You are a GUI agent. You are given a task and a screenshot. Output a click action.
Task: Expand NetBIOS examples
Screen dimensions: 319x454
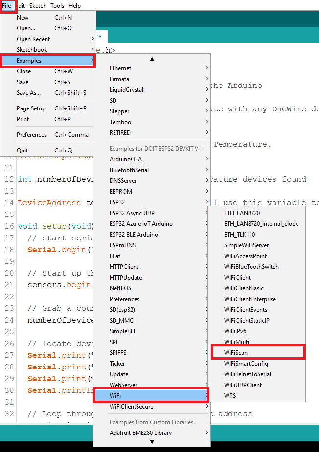tap(152, 288)
